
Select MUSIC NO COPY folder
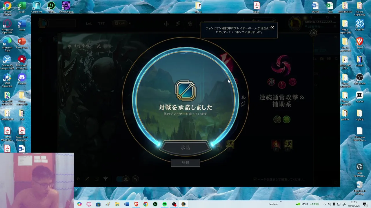(x=345, y=63)
